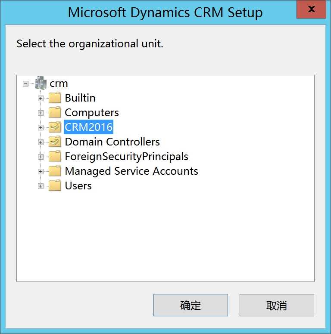Expand the Computers node
Image resolution: width=331 pixels, height=334 pixels.
click(41, 113)
